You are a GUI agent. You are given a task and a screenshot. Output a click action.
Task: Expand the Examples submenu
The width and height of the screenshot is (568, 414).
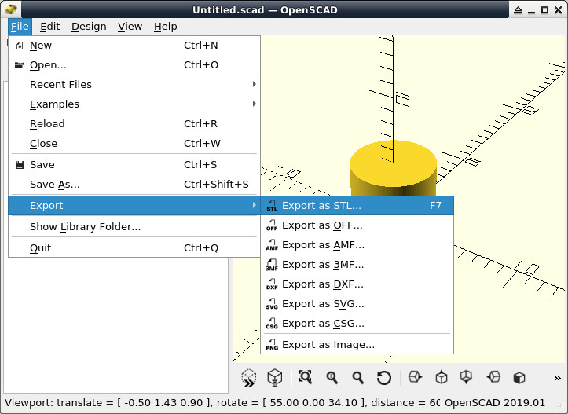(x=134, y=104)
